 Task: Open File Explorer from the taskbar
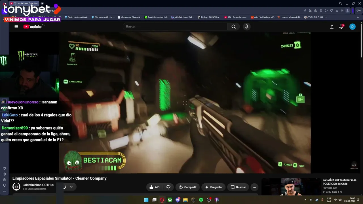pos(185,200)
